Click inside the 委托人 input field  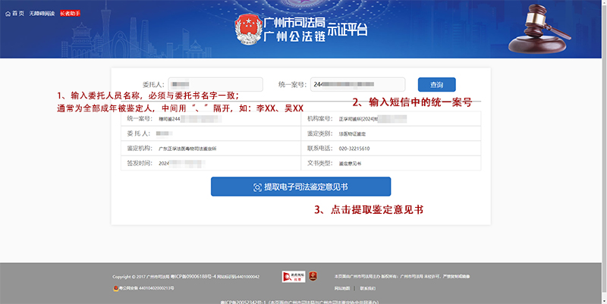point(215,84)
